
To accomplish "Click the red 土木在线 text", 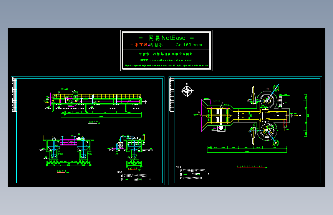I will point(139,45).
